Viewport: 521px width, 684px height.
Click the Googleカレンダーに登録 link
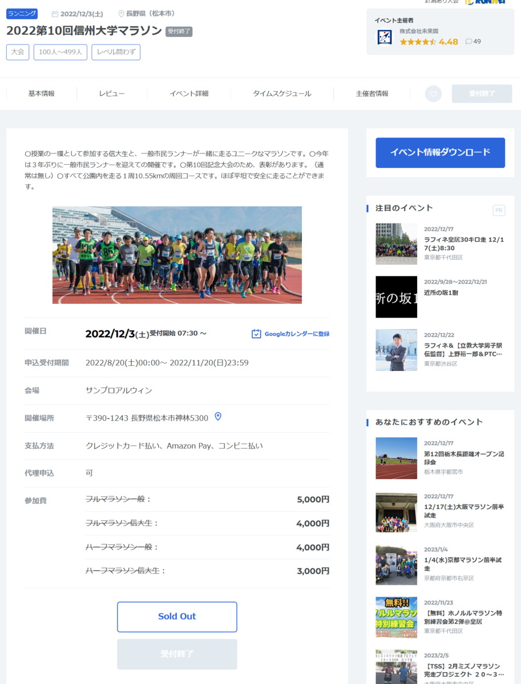297,334
